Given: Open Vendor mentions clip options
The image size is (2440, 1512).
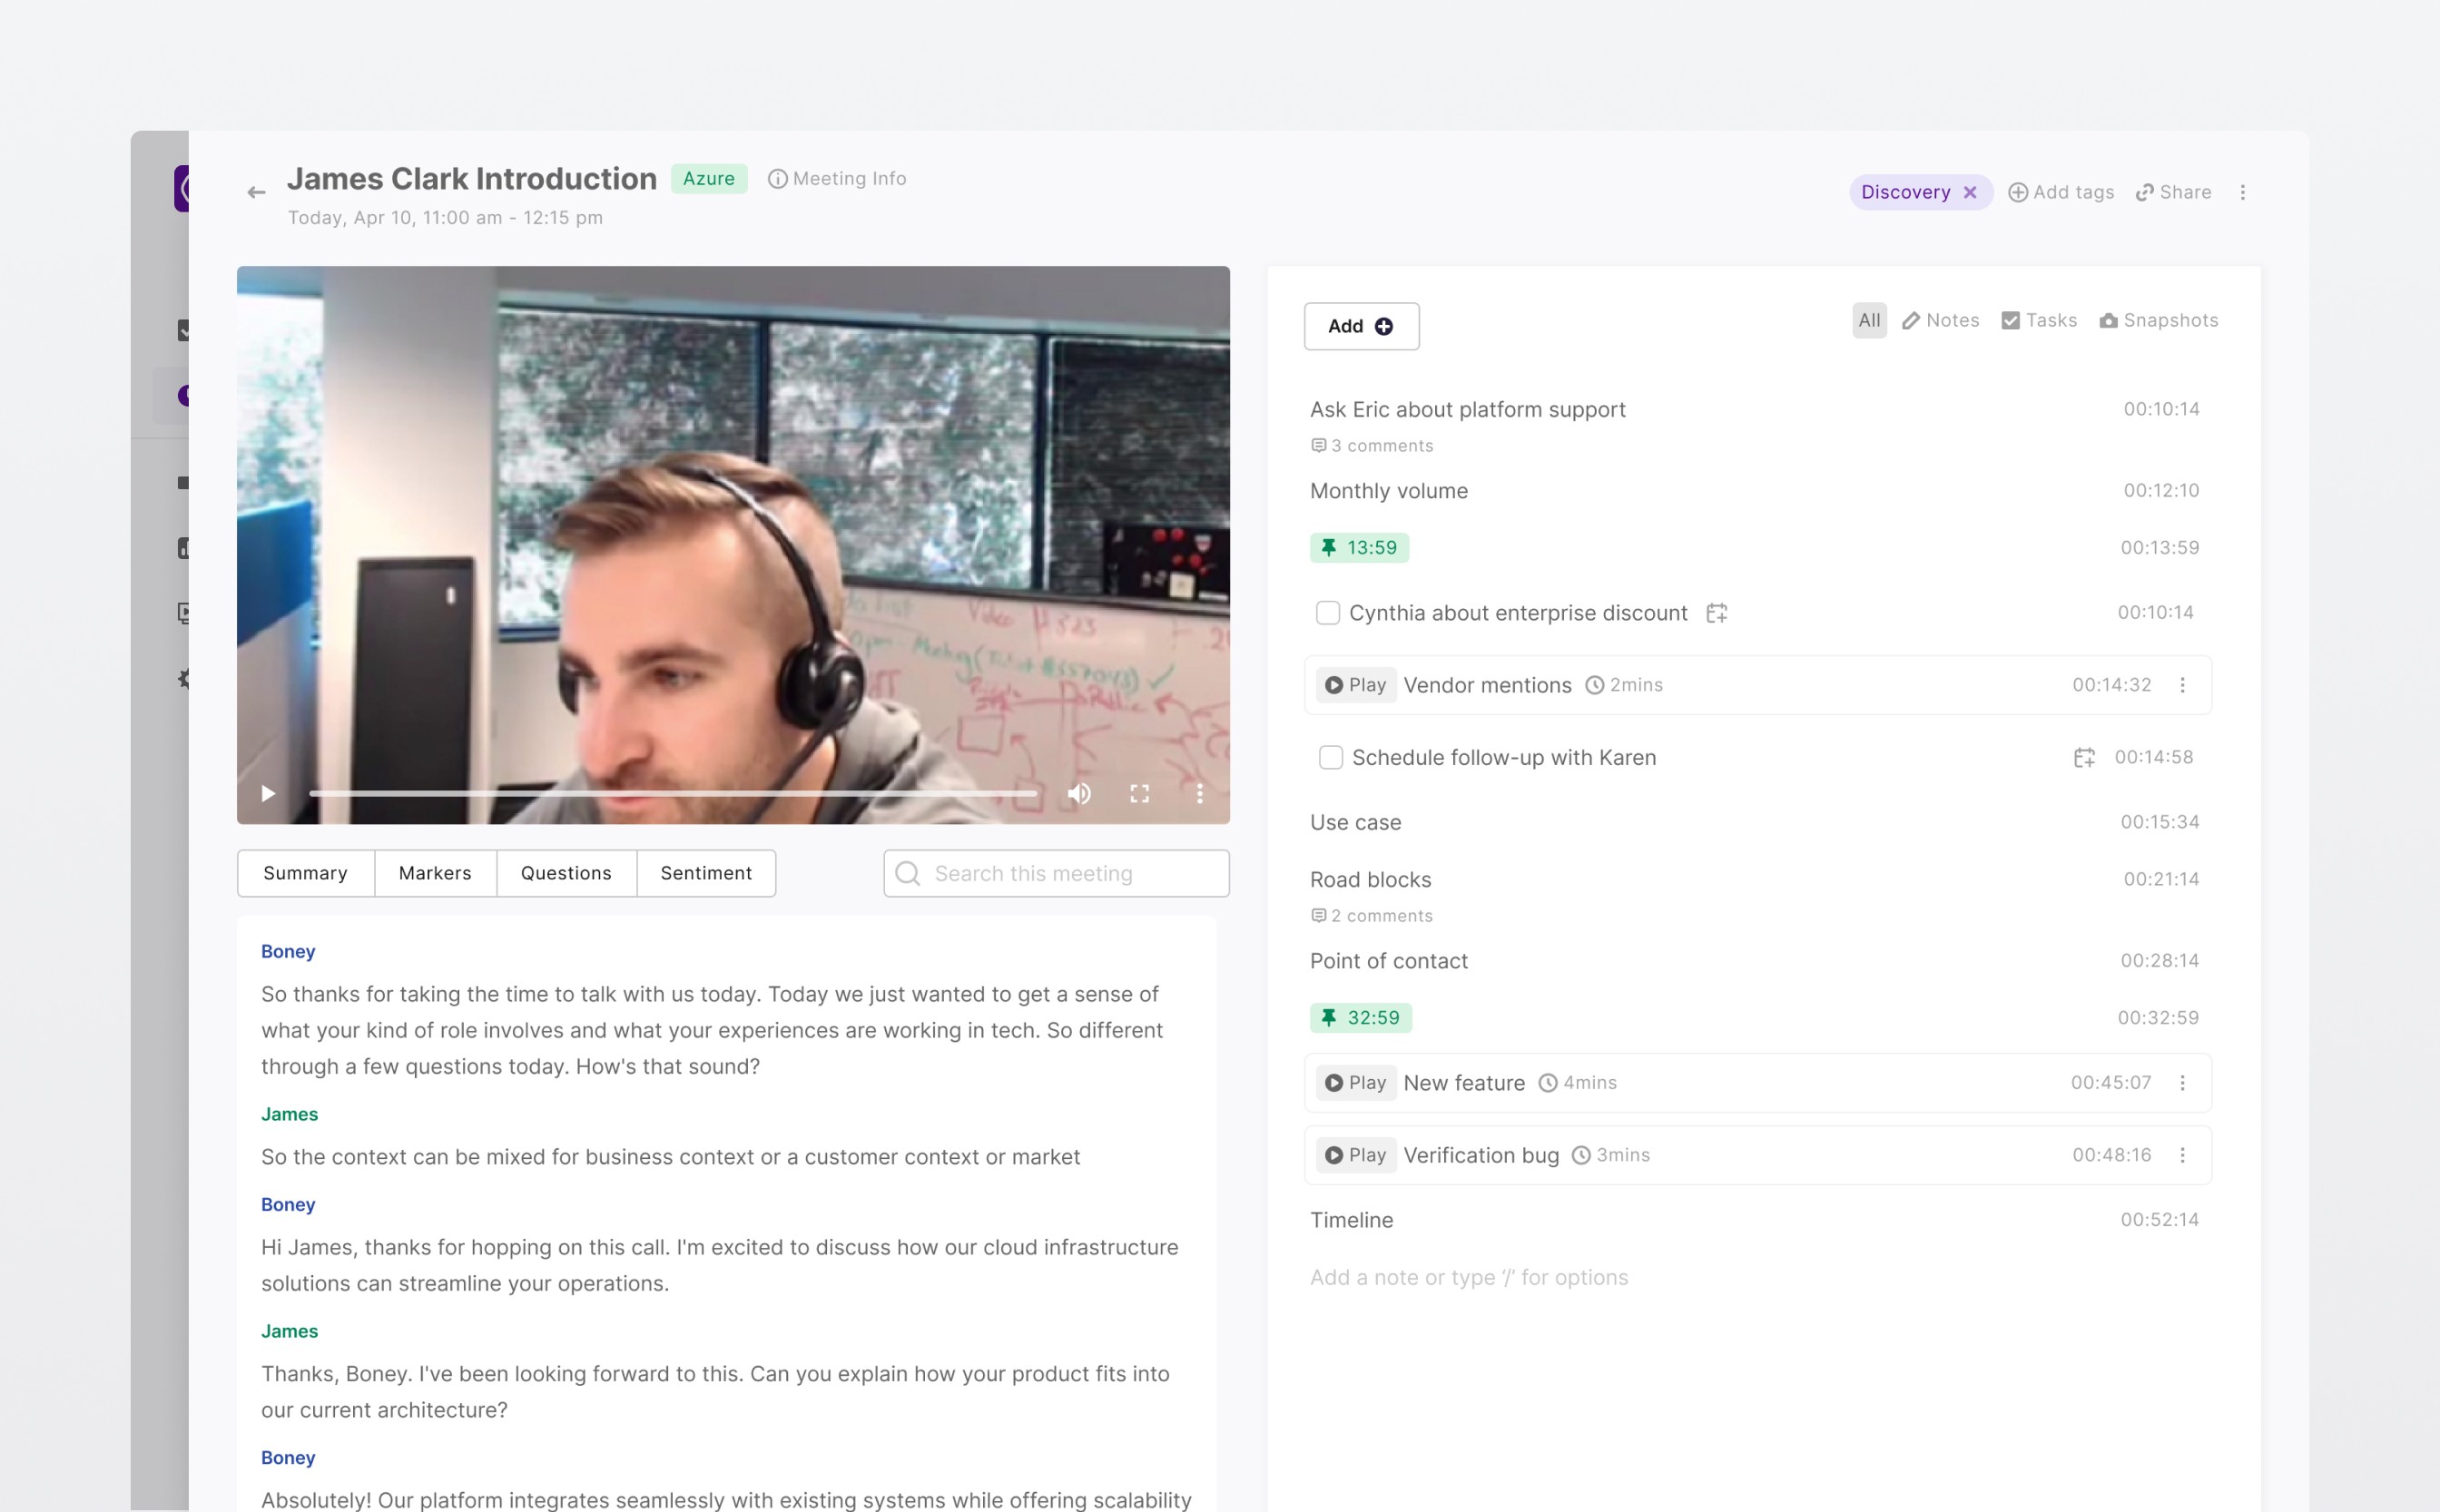Looking at the screenshot, I should coord(2182,685).
